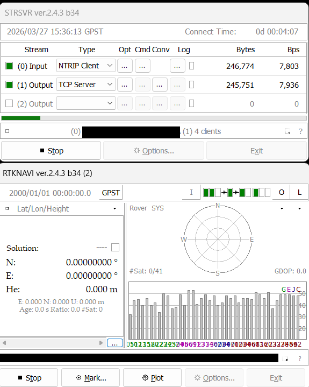This screenshot has height=387, width=309.
Task: Click the 2000/01/01 00:00:00.0 time display
Action: coord(50,193)
